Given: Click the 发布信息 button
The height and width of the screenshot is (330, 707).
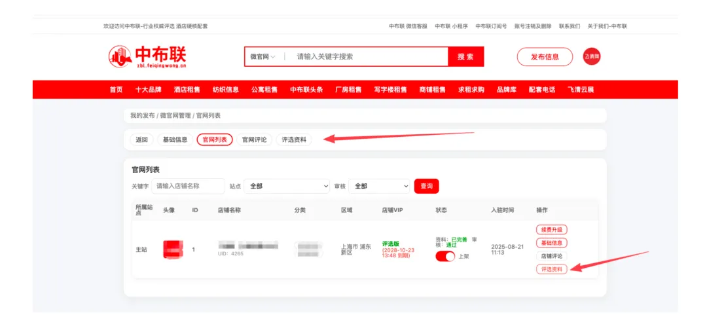Looking at the screenshot, I should coord(545,57).
